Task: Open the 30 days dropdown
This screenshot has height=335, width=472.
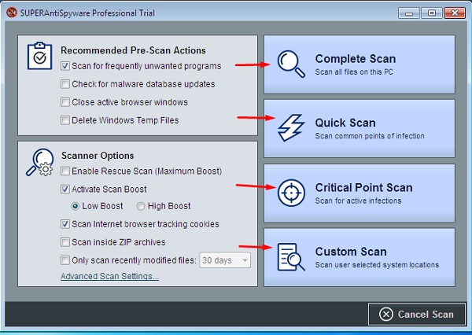Action: 225,260
